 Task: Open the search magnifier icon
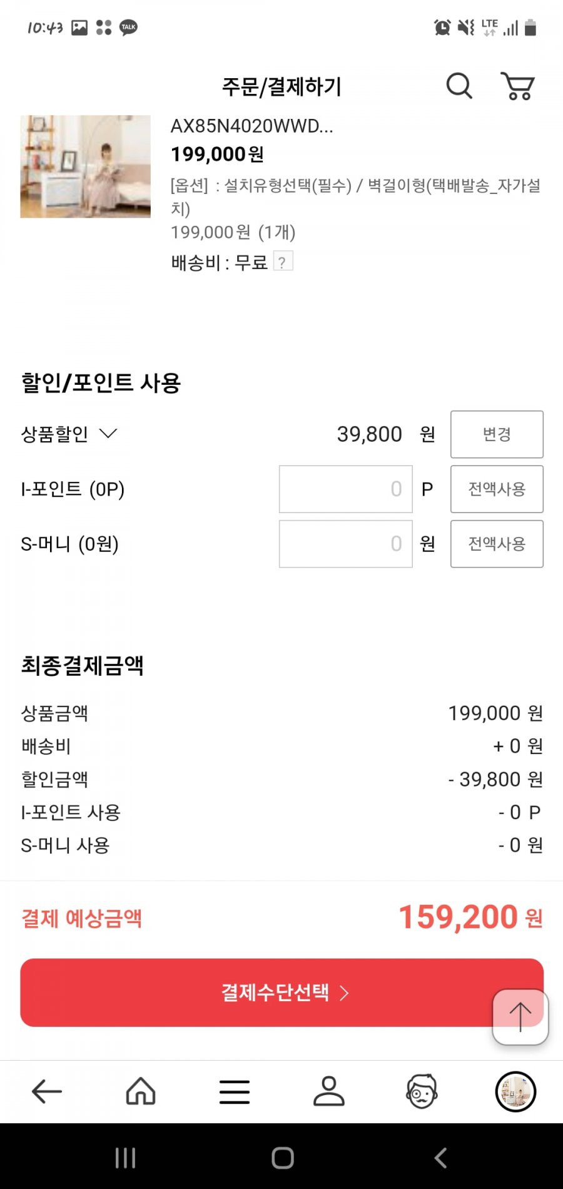(x=459, y=86)
